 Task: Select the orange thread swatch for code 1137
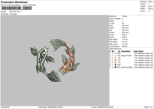pyautogui.click(x=115, y=60)
